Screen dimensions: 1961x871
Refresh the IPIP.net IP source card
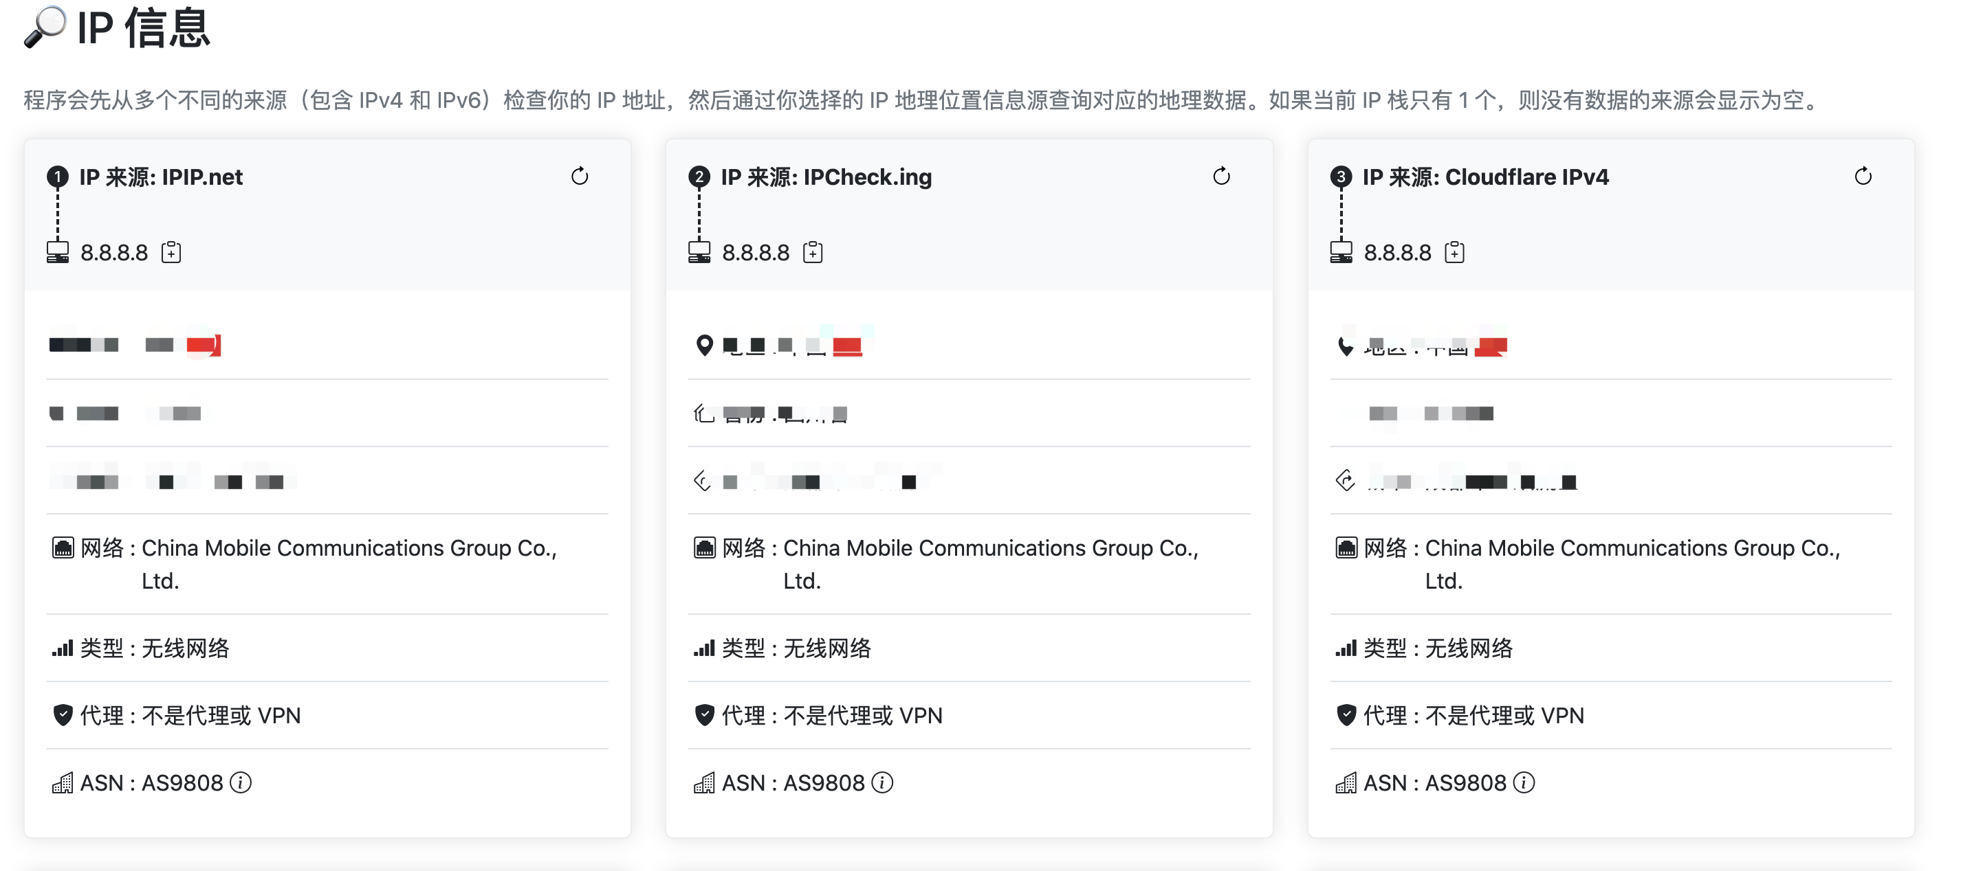coord(580,177)
